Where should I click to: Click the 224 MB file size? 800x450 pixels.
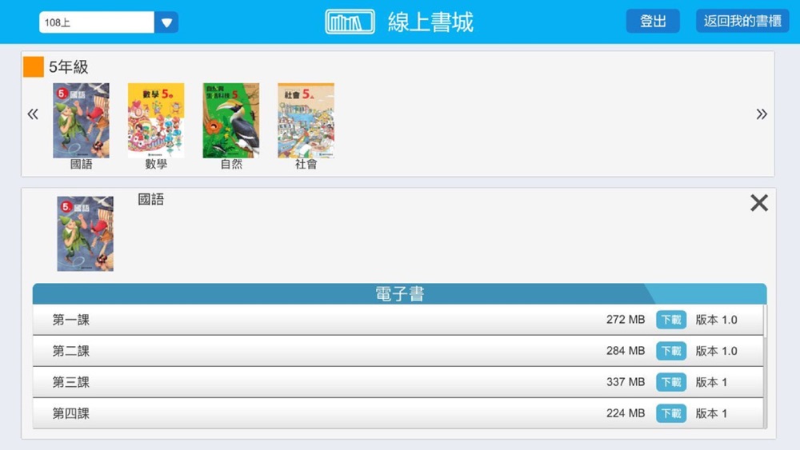(x=626, y=413)
